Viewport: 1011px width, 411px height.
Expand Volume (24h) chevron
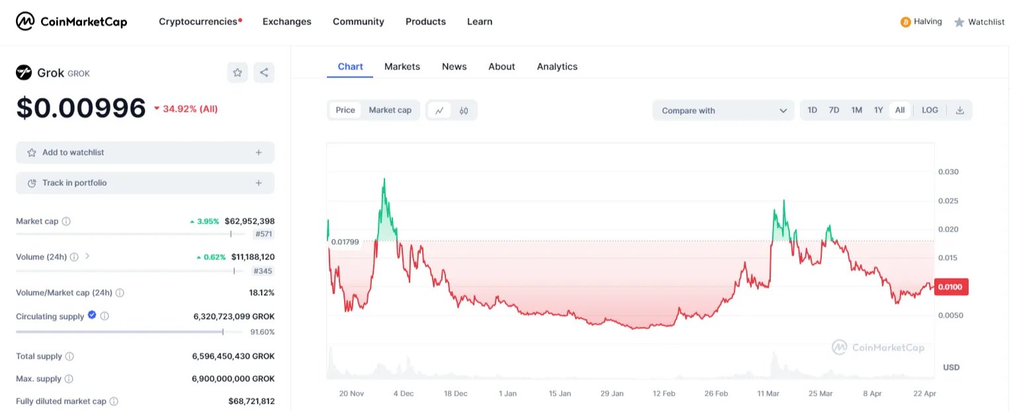87,256
